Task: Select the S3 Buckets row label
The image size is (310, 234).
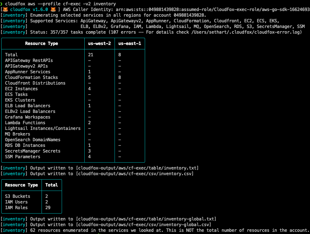Action: click(x=18, y=196)
